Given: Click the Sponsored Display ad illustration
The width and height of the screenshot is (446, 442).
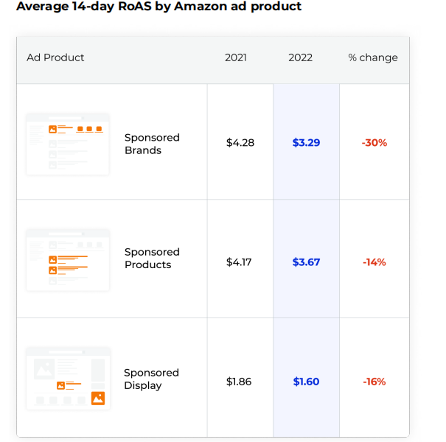Looking at the screenshot, I should coord(68,378).
